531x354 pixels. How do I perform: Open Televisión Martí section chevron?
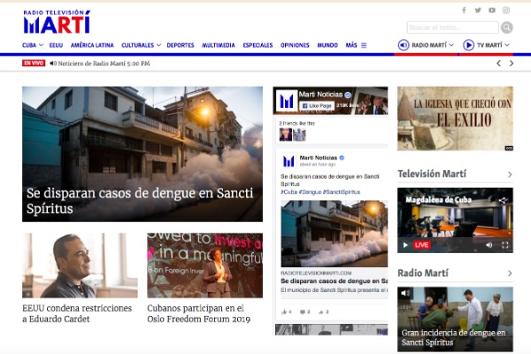click(510, 174)
